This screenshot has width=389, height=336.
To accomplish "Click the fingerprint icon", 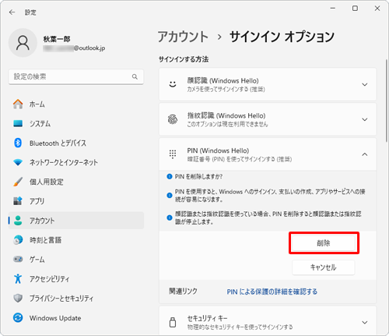I will tap(173, 119).
